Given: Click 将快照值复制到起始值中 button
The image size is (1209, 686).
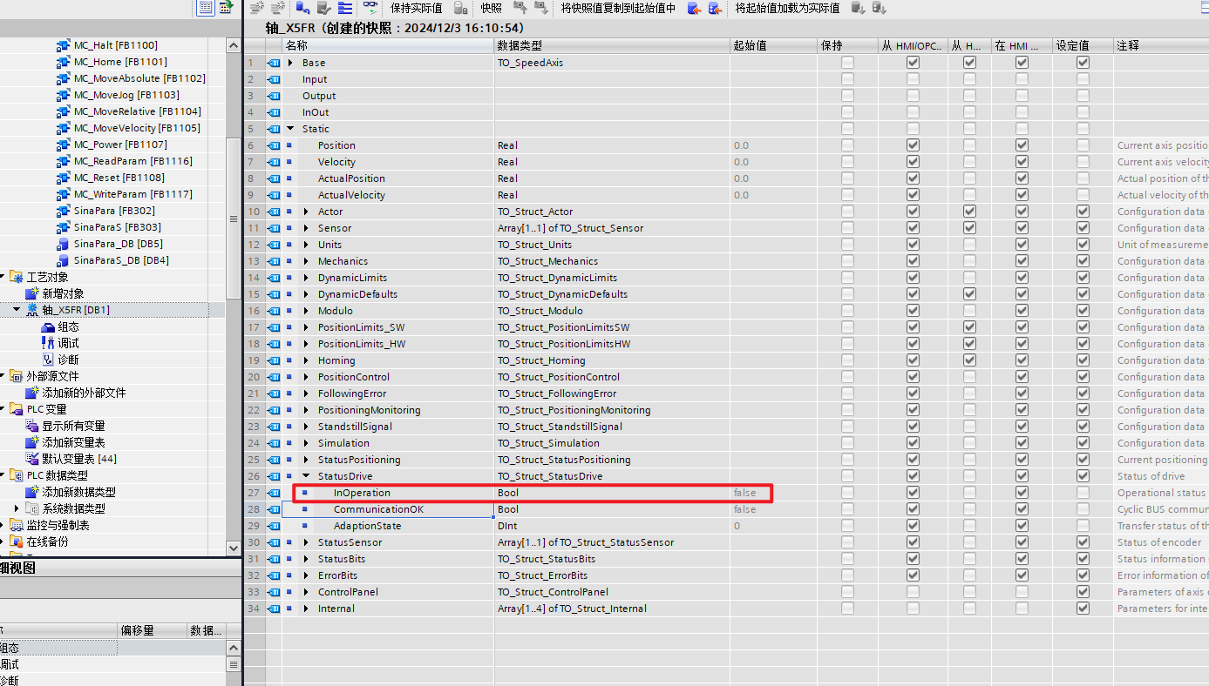Looking at the screenshot, I should point(617,8).
